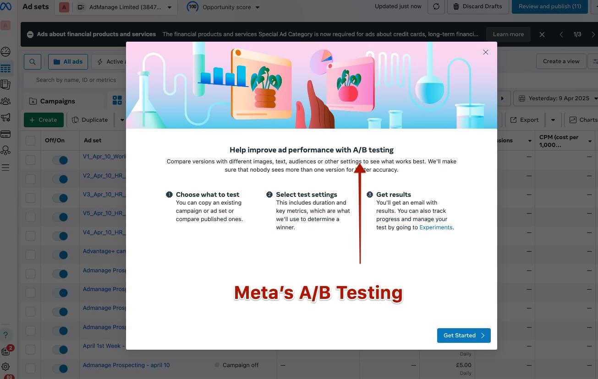Click the filter sliders icon beside Create a view
Viewport: 598px width, 379px height.
tap(594, 61)
